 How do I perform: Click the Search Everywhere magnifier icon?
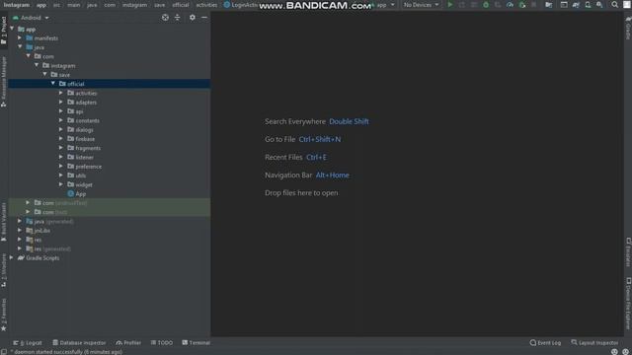tap(614, 5)
